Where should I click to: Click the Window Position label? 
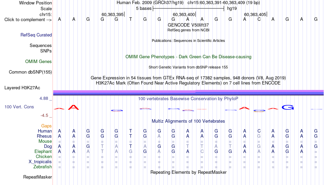35,3
